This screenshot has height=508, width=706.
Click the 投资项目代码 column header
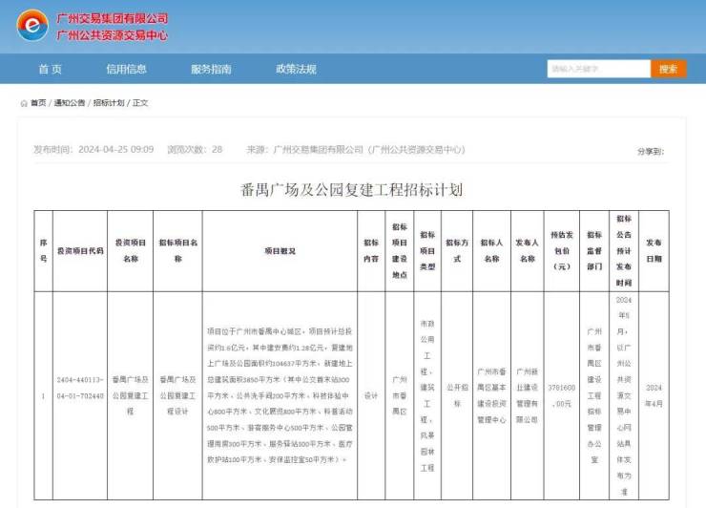point(79,251)
